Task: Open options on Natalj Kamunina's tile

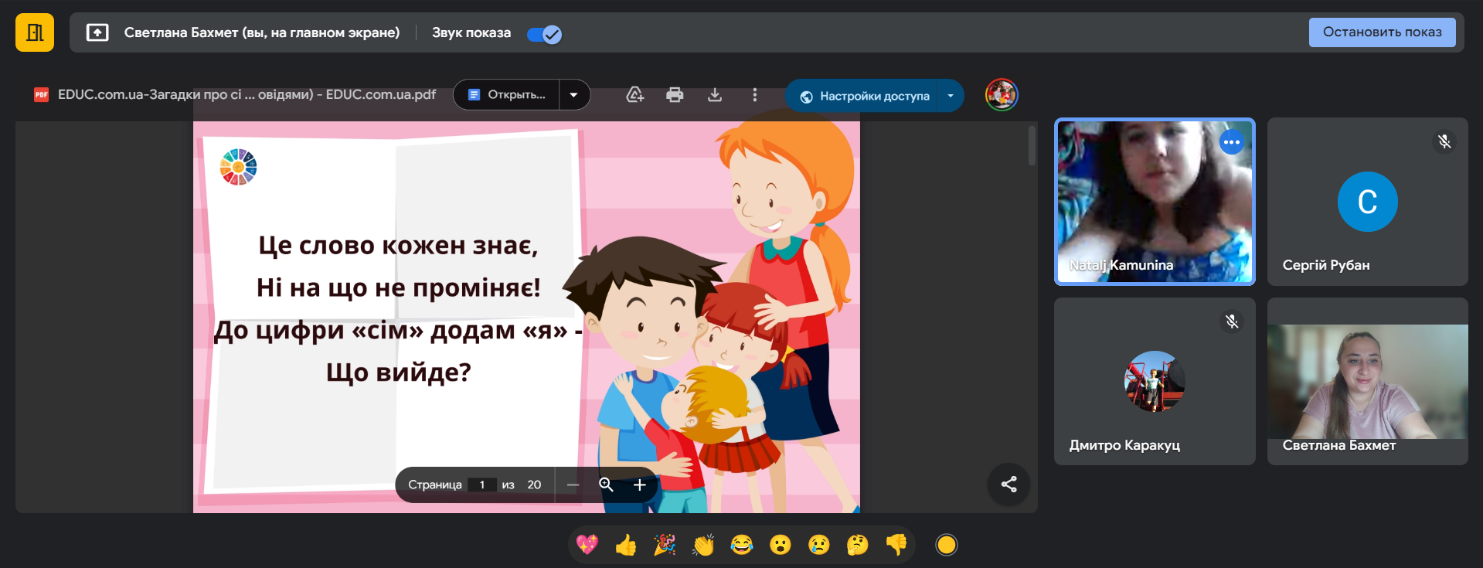Action: click(x=1231, y=142)
